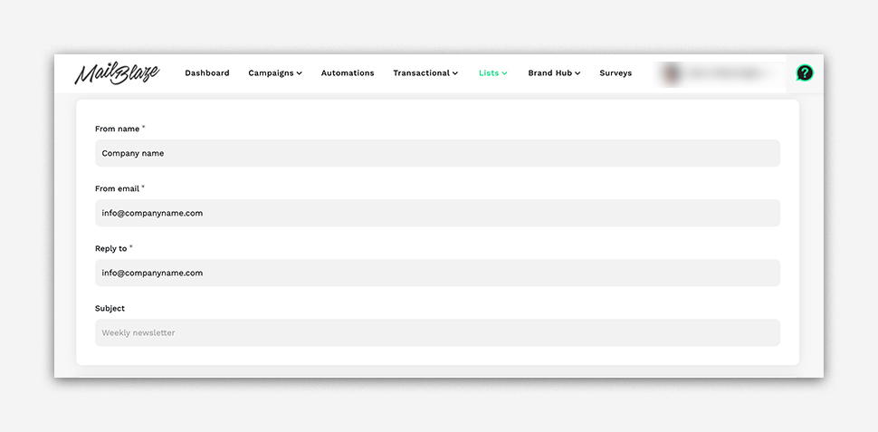
Task: Click the Subject field with Weekly newsletter placeholder
Action: click(x=437, y=332)
